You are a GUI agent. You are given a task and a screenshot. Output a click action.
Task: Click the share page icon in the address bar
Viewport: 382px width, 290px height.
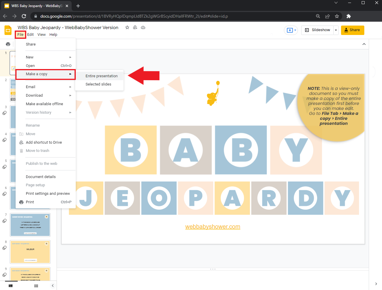327,16
